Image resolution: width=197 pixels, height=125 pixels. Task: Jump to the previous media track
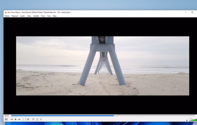[12, 119]
